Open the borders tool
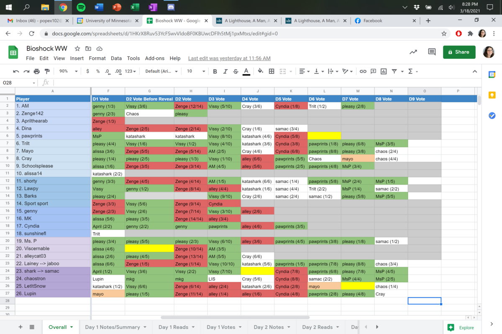 tap(271, 71)
